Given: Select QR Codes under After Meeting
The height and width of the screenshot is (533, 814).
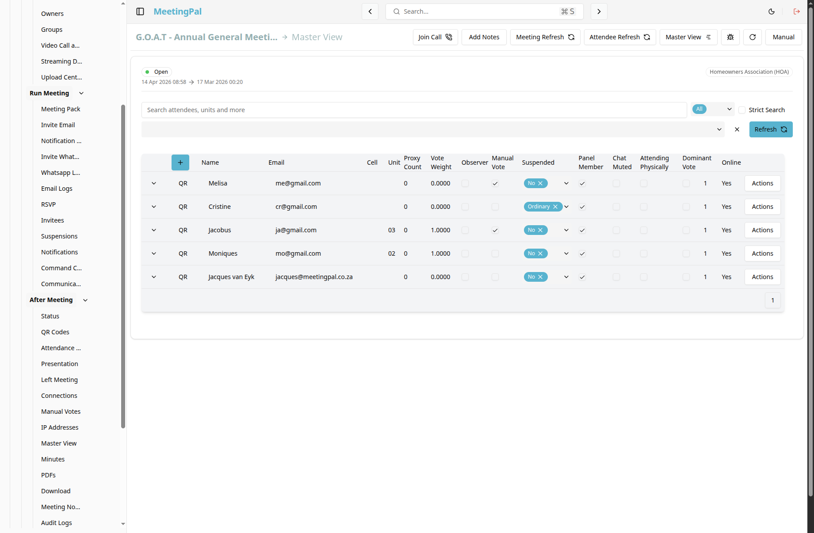Looking at the screenshot, I should (55, 332).
